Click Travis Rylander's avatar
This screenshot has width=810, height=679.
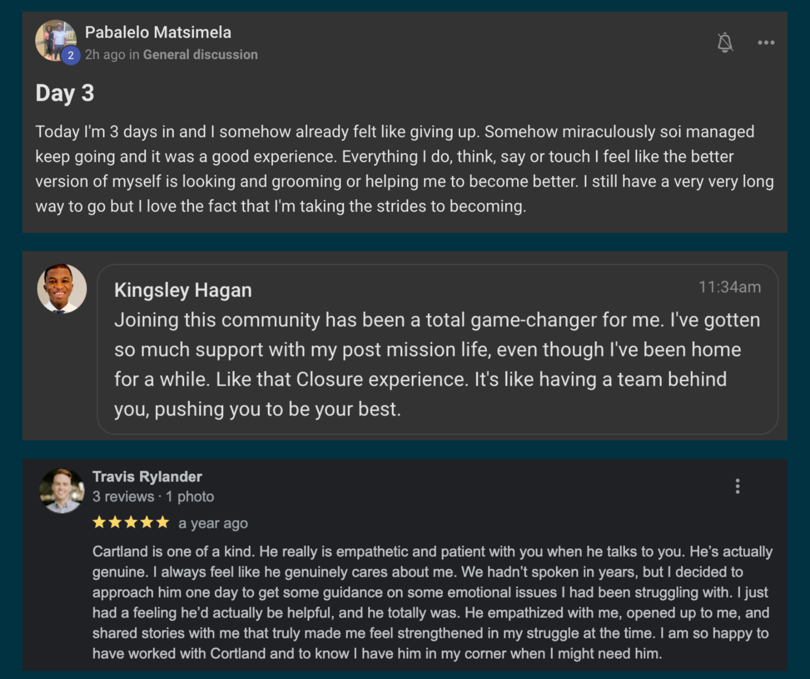tap(62, 491)
